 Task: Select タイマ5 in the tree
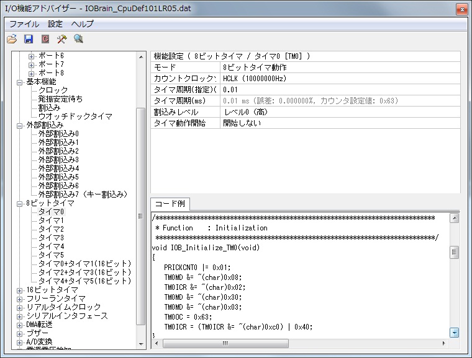[x=51, y=255]
